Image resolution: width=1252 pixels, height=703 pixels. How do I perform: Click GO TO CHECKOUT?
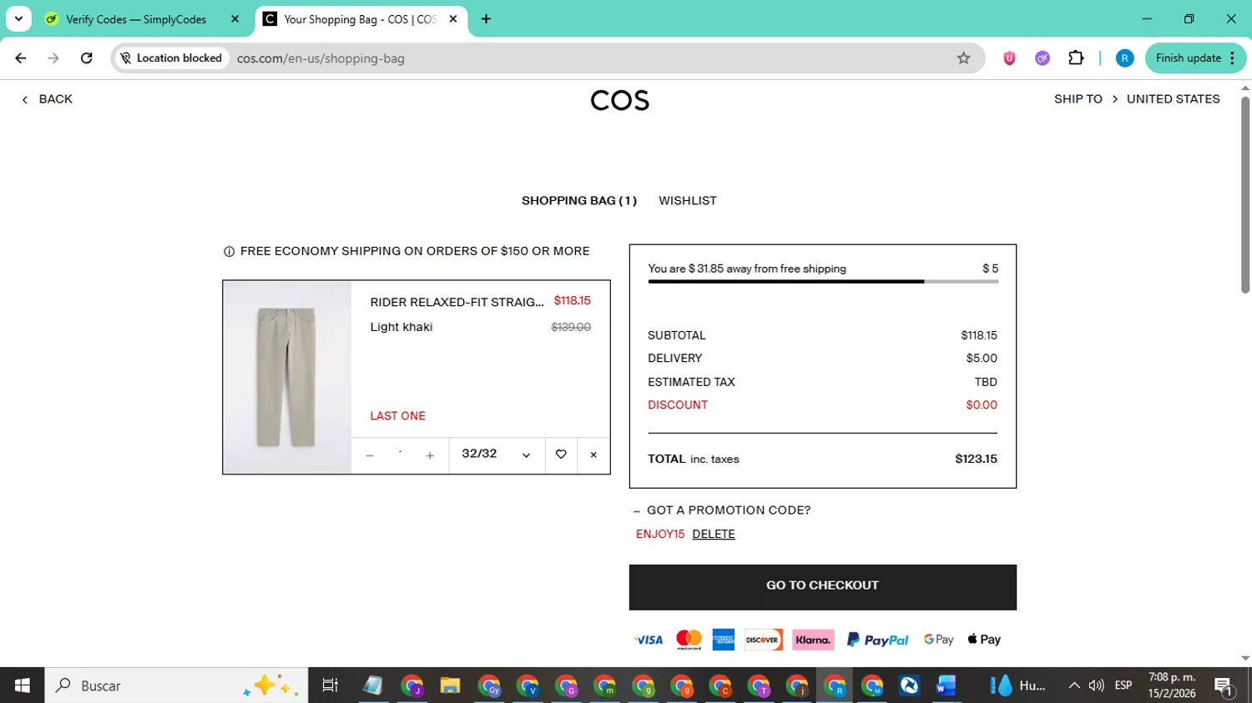coord(823,587)
